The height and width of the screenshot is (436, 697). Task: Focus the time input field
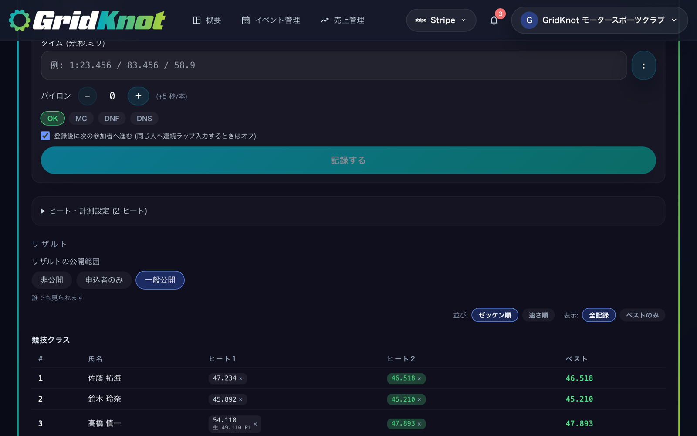(334, 65)
